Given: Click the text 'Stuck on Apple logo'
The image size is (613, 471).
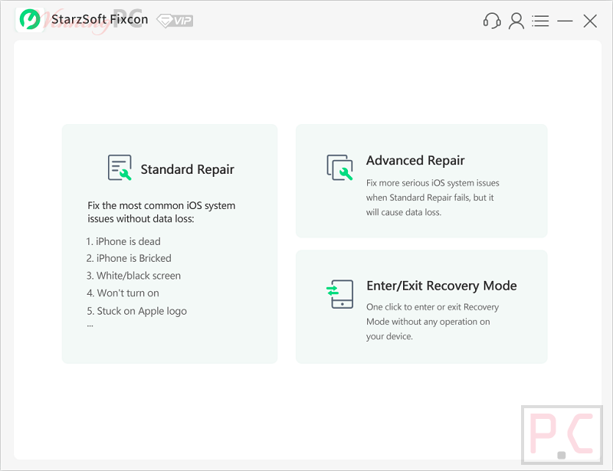Looking at the screenshot, I should [x=142, y=311].
